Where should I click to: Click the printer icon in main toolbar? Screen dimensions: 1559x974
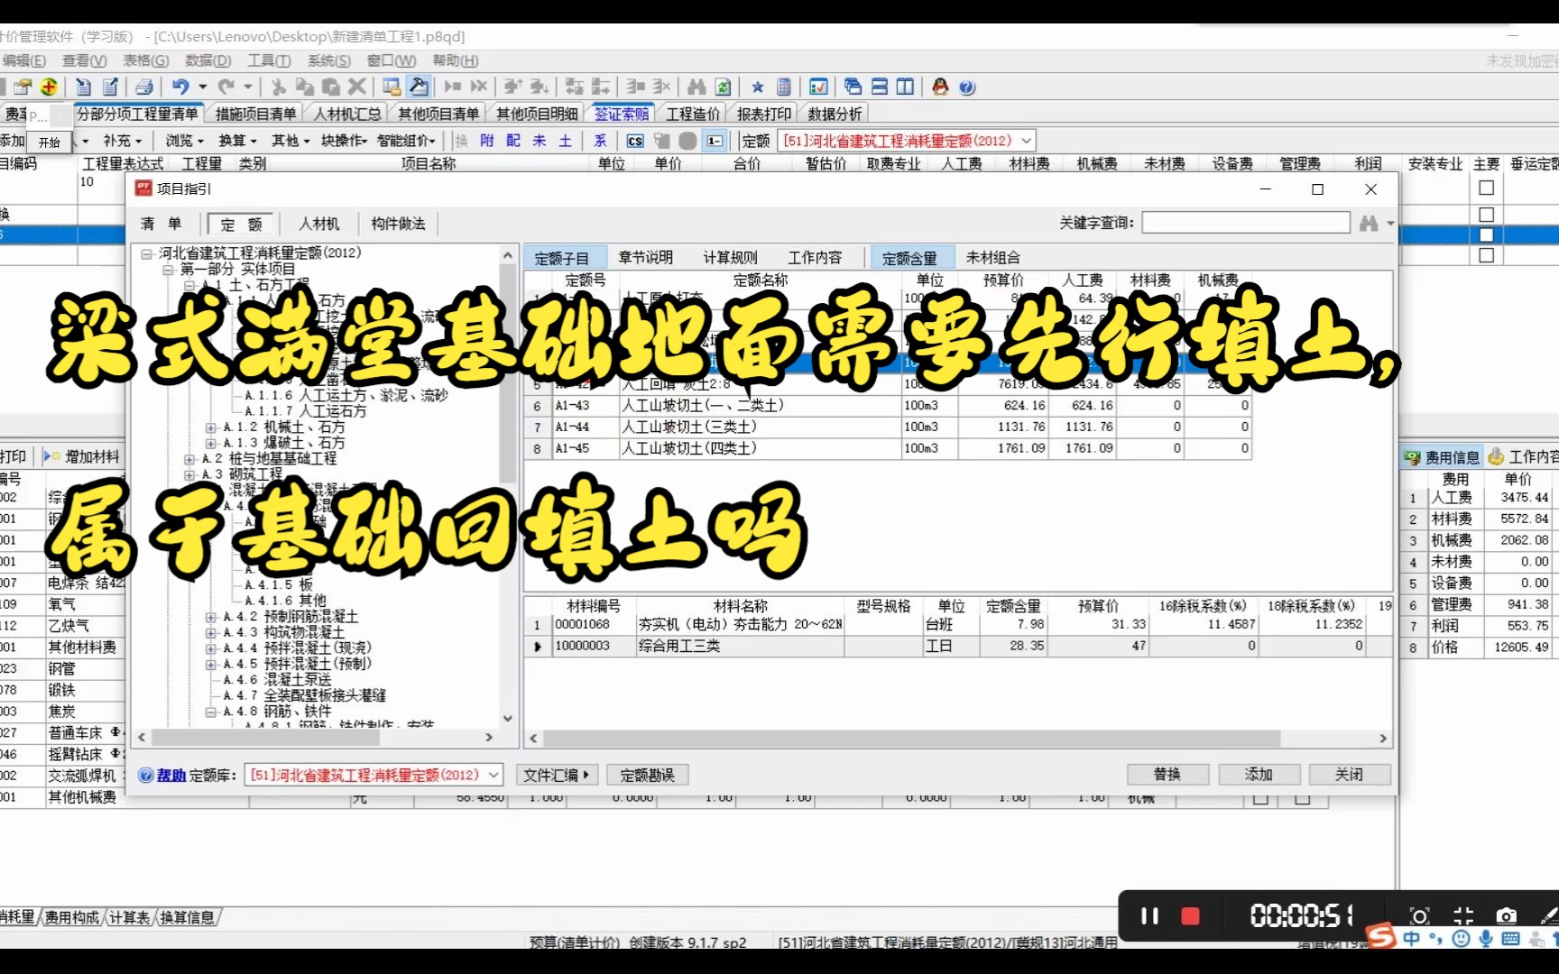tap(143, 87)
